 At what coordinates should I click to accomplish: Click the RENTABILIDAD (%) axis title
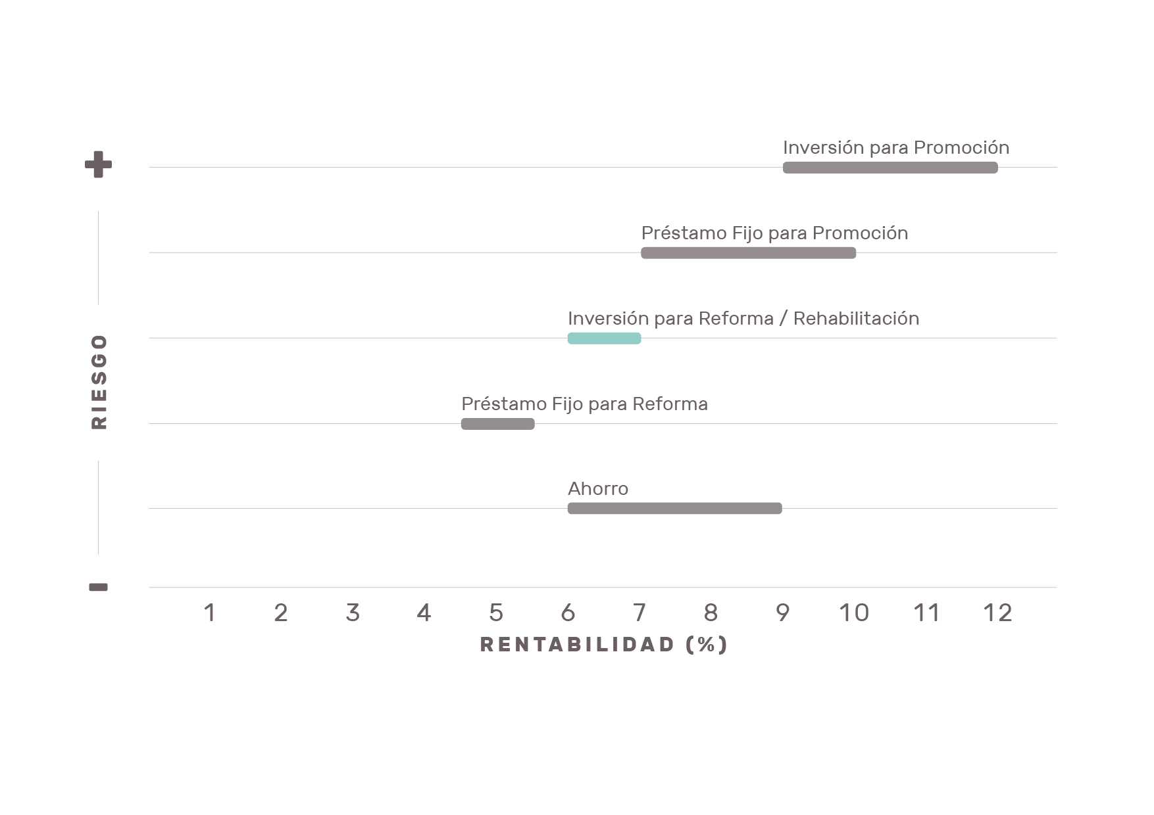point(604,645)
